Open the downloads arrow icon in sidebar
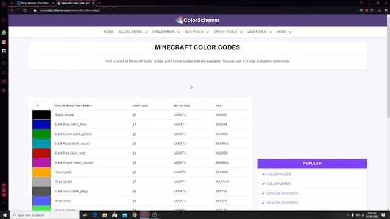This screenshot has height=219, width=390. coord(4,72)
